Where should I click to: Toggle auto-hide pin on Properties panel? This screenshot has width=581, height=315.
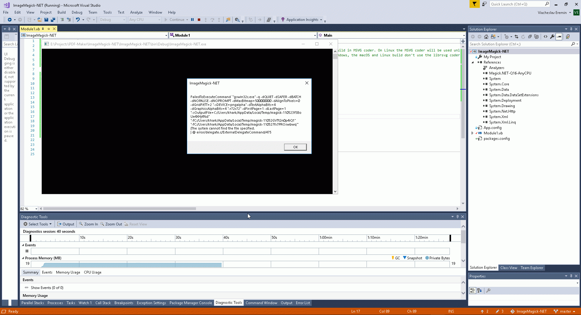tap(571, 276)
